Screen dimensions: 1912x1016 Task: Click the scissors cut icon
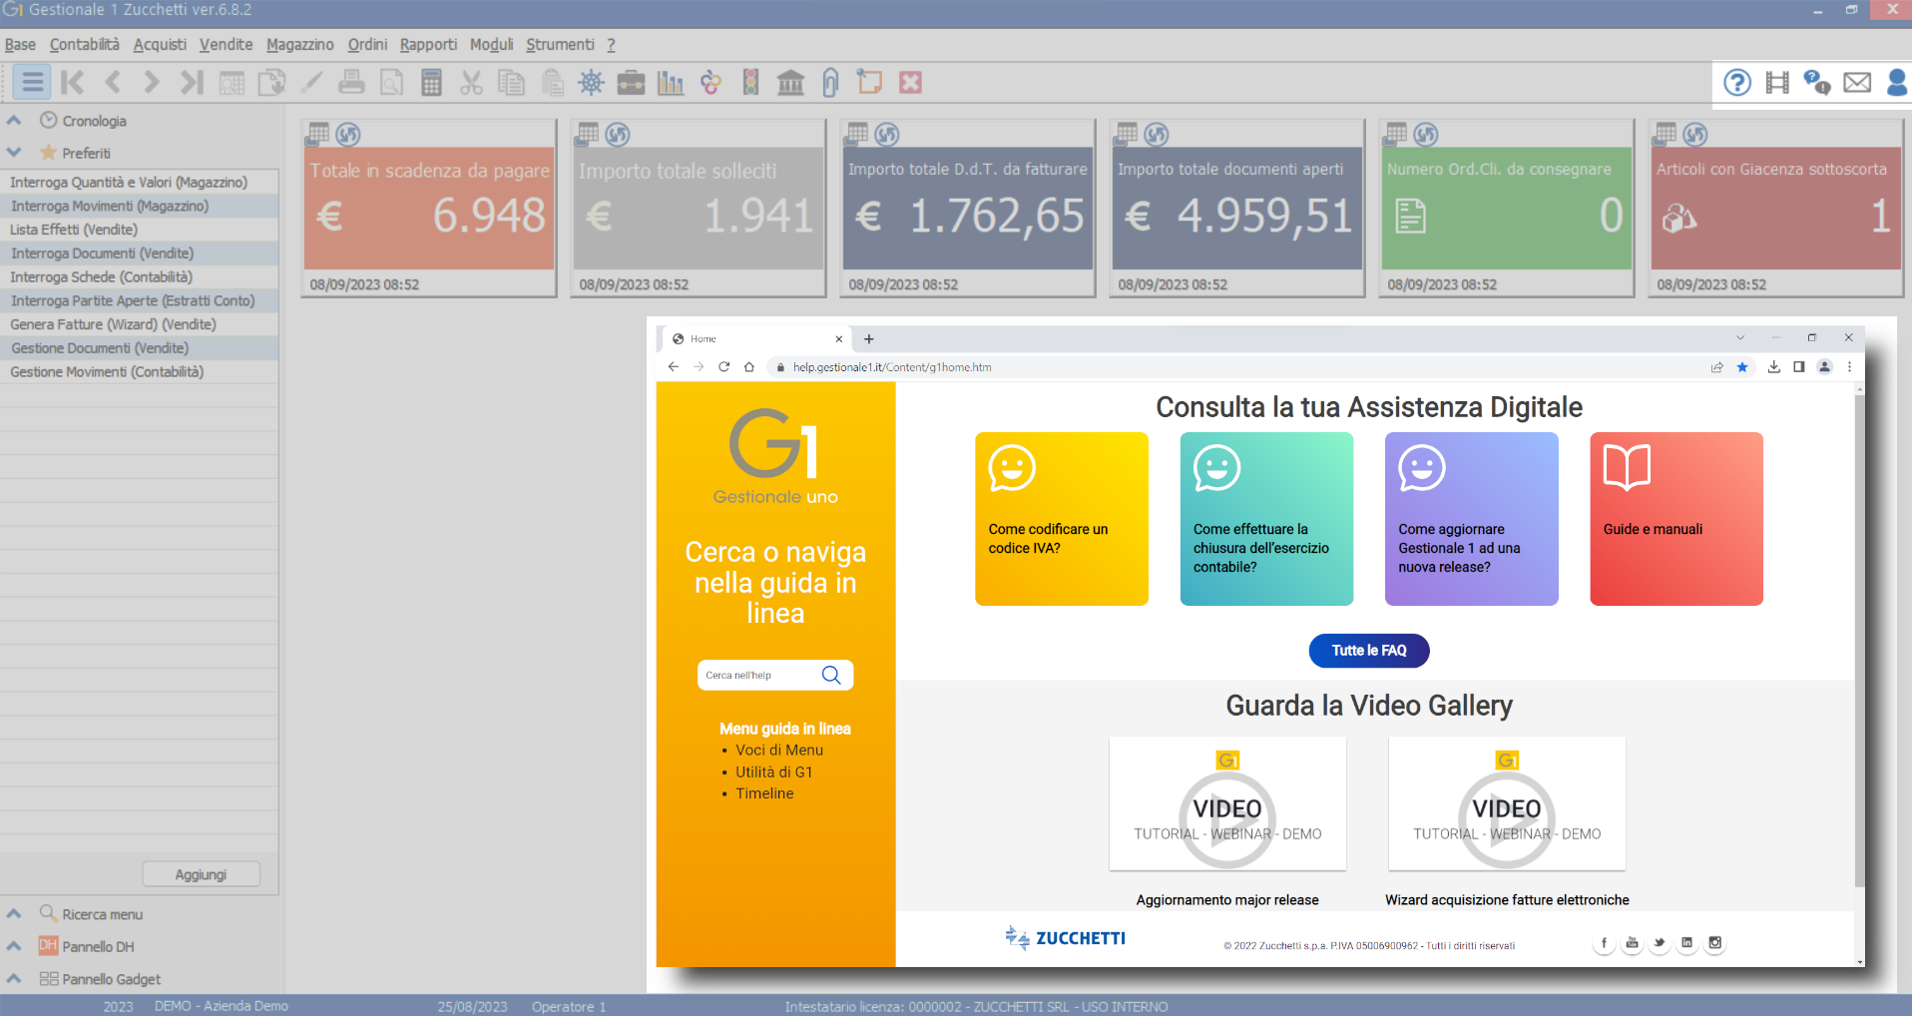471,82
